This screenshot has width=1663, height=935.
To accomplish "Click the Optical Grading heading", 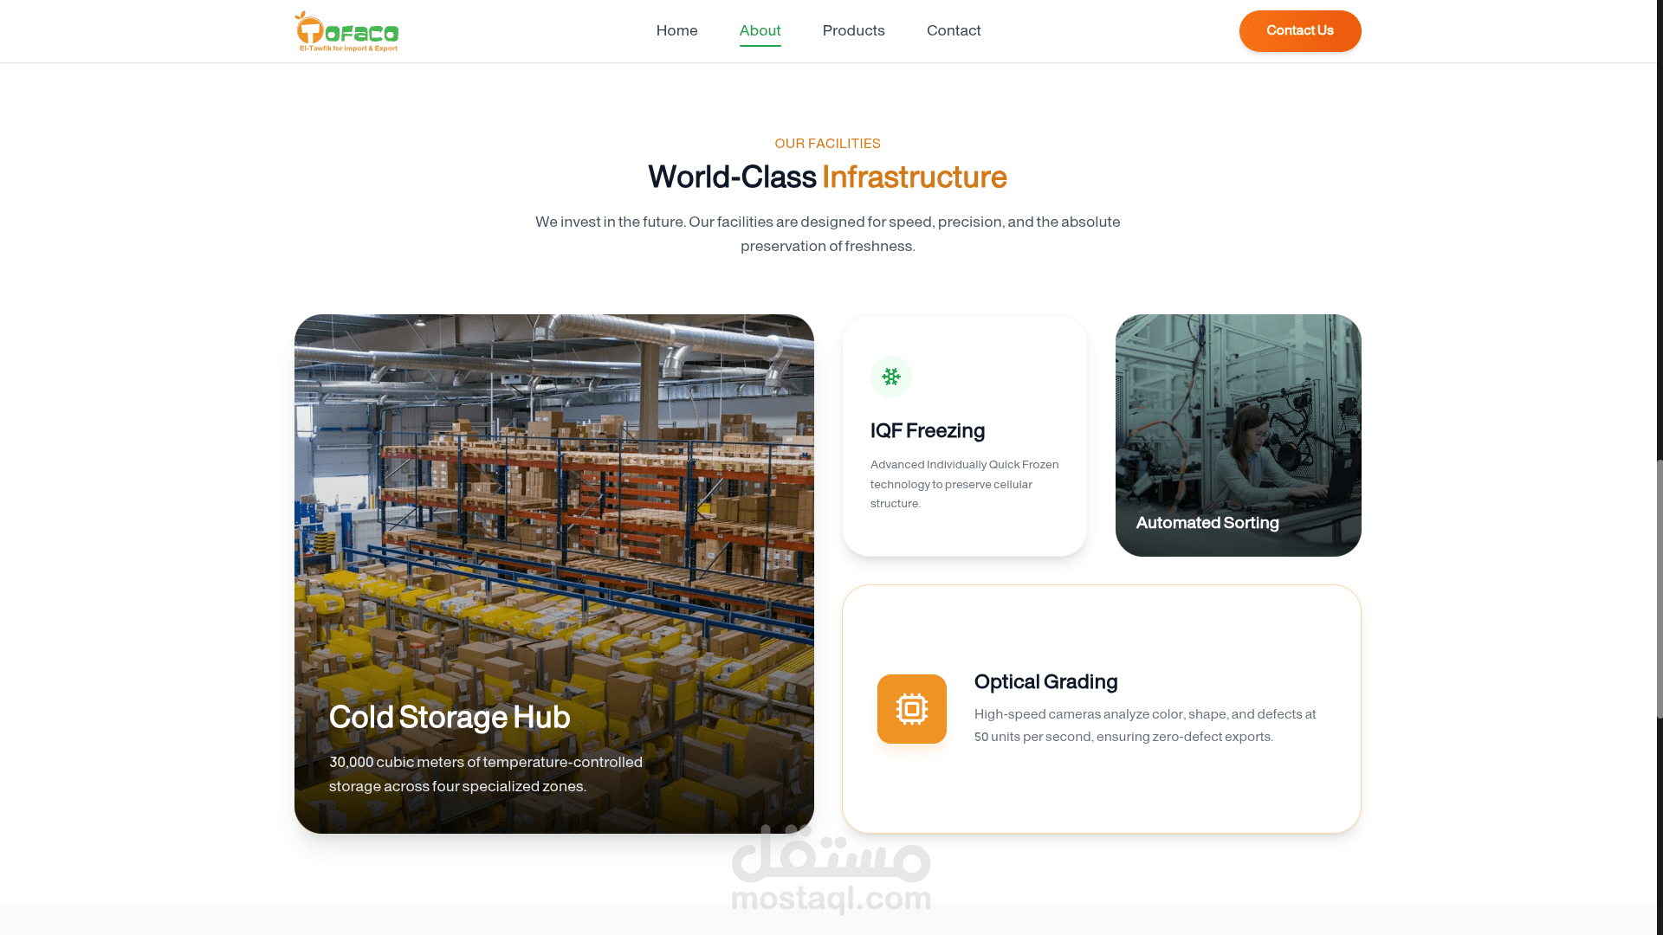I will [x=1045, y=682].
